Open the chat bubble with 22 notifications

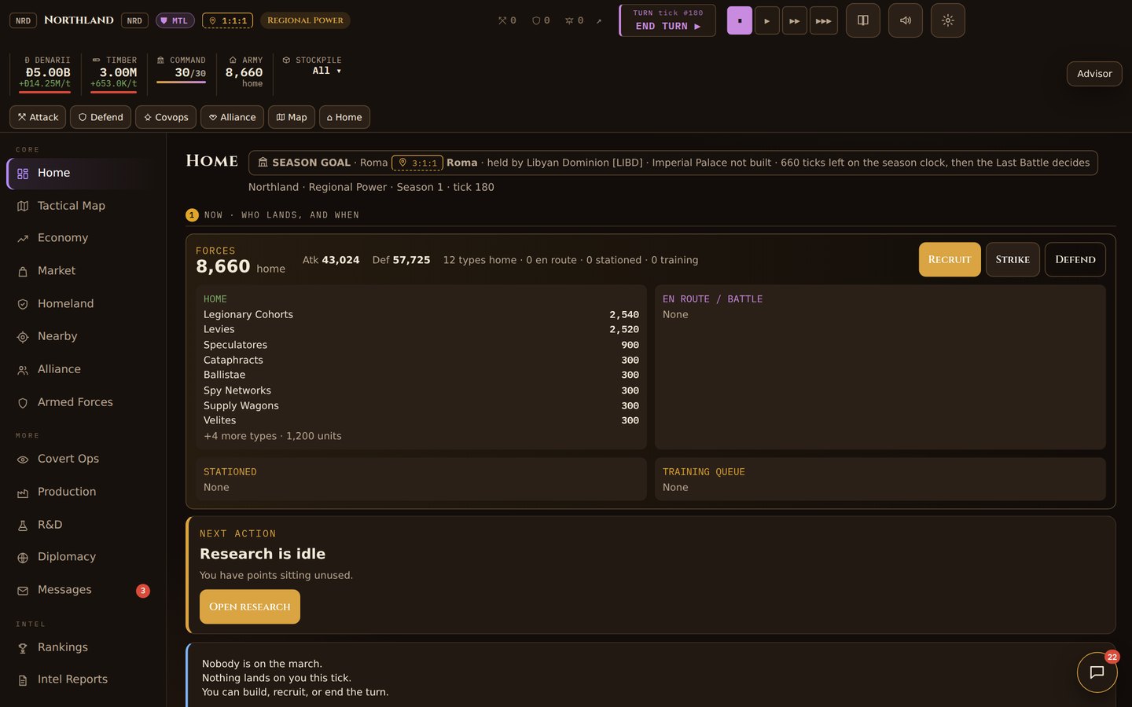click(1097, 672)
